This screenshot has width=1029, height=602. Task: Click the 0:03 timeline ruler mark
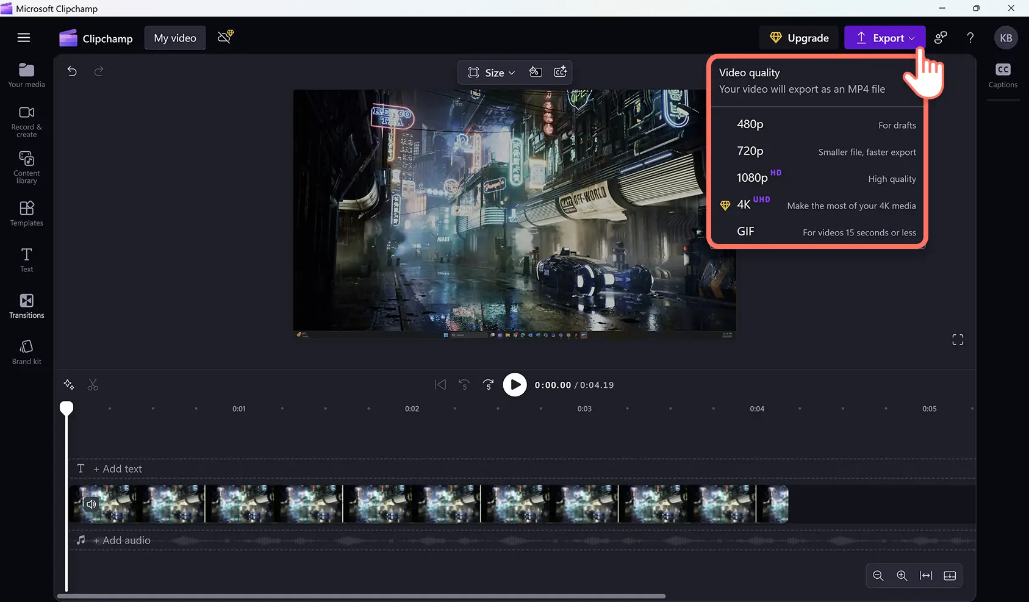click(584, 409)
